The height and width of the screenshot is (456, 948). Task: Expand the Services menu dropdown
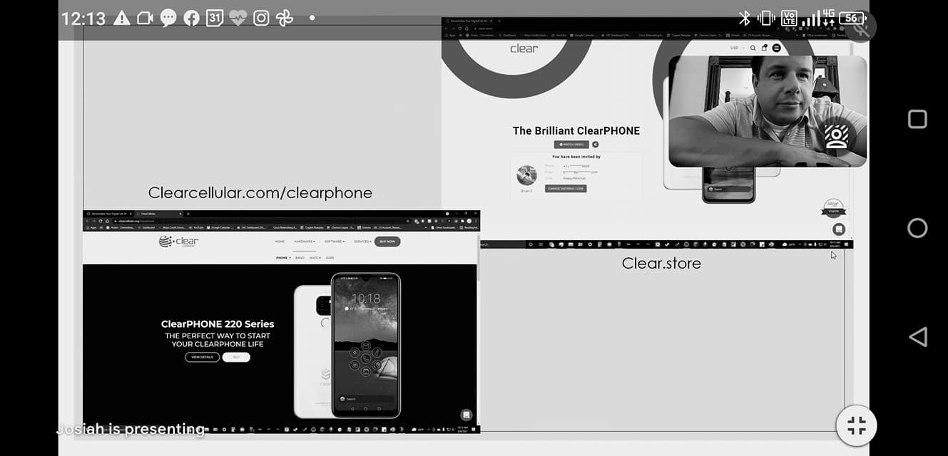coord(362,242)
